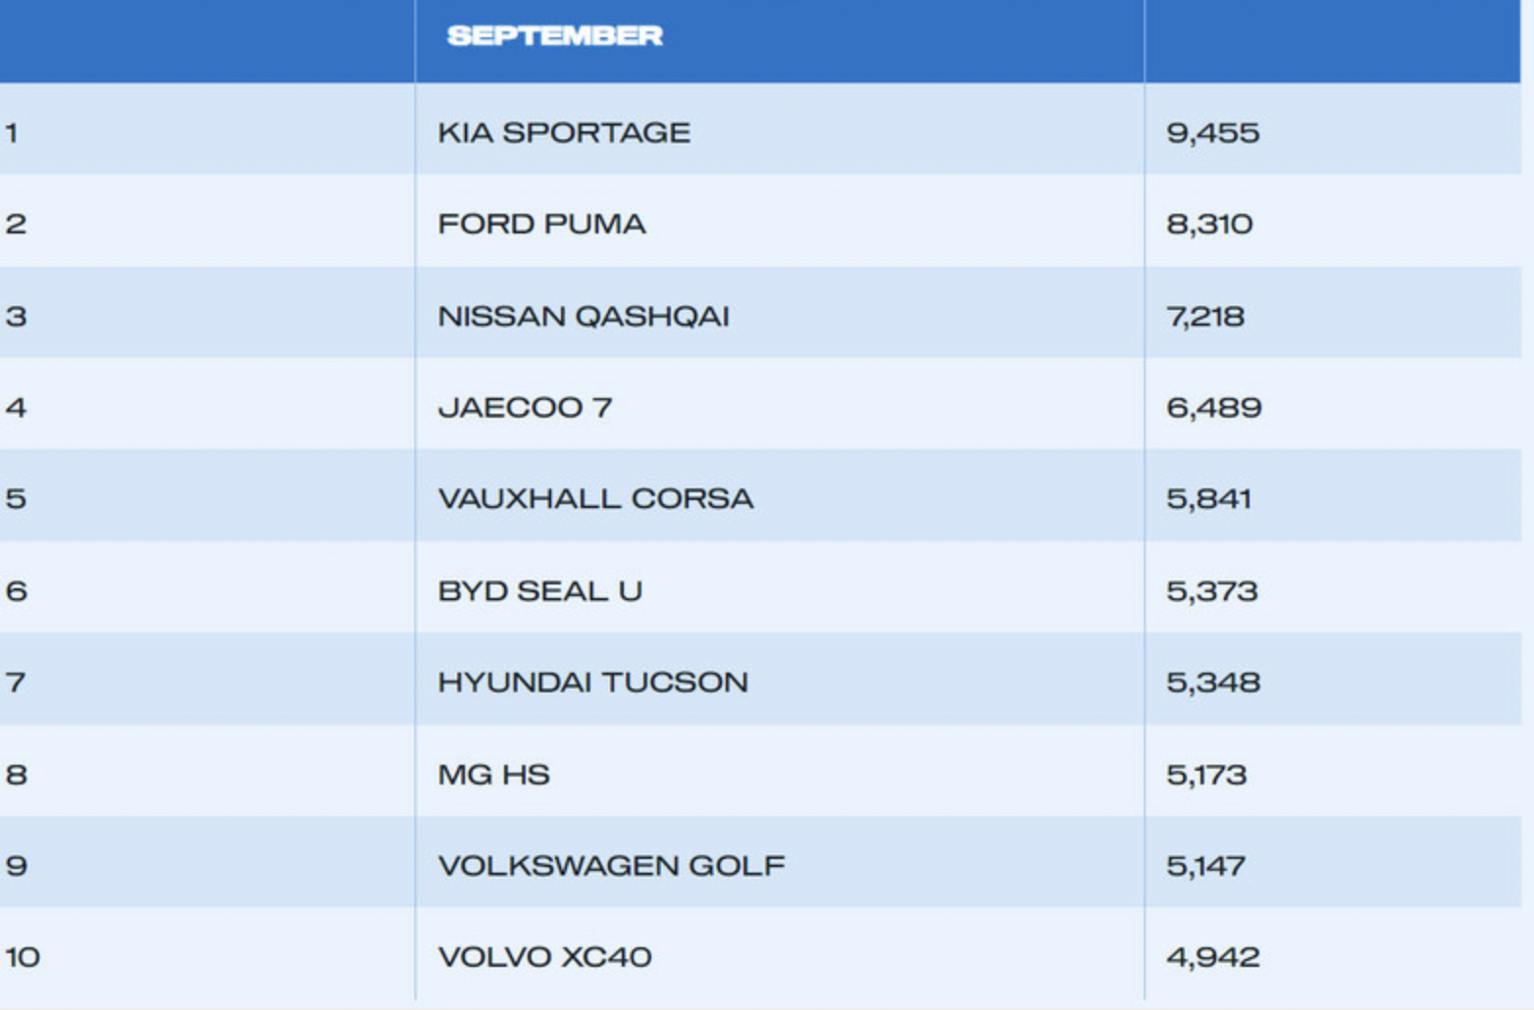Select the VAUXHALL CORSA row text
The image size is (1534, 1010).
click(595, 499)
